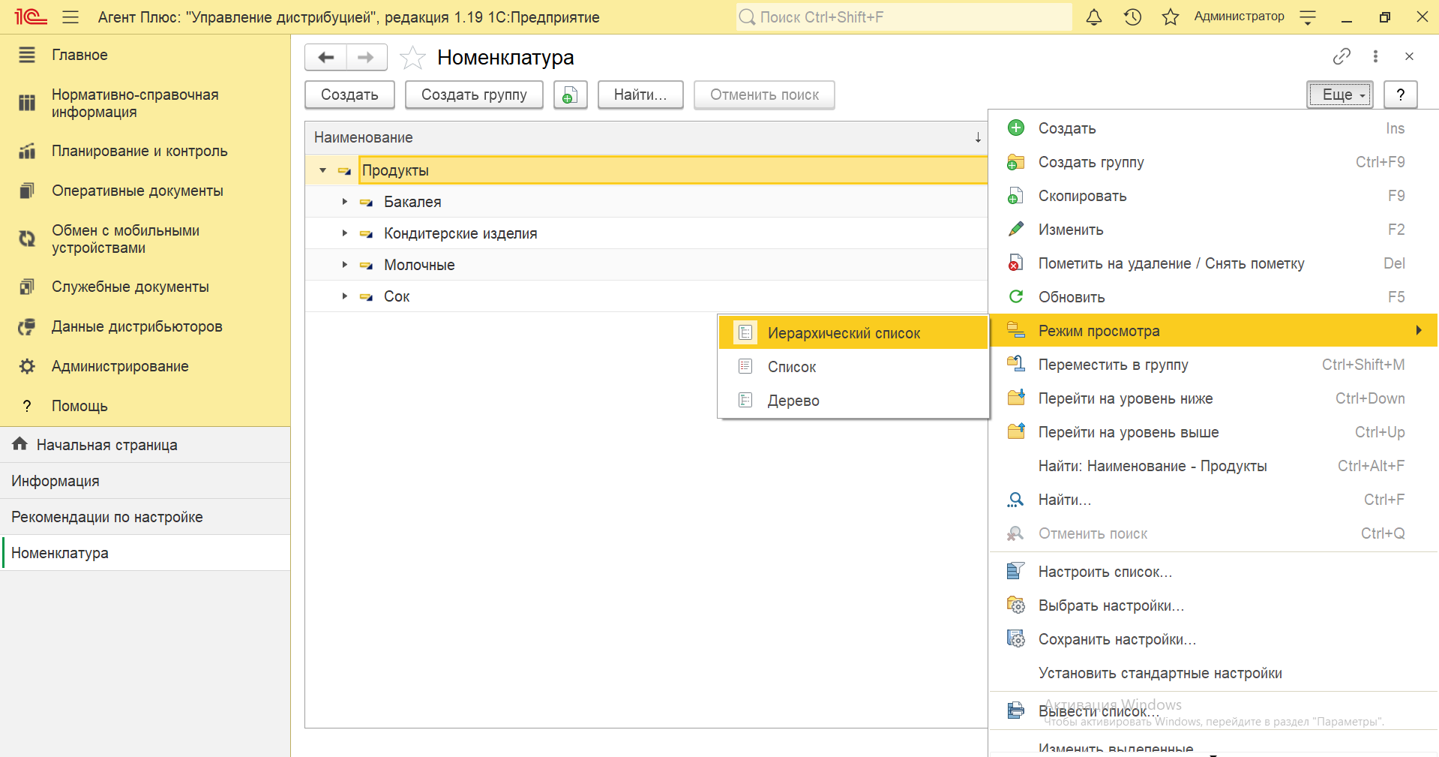Add Номенклатура to favorites star

coord(412,57)
